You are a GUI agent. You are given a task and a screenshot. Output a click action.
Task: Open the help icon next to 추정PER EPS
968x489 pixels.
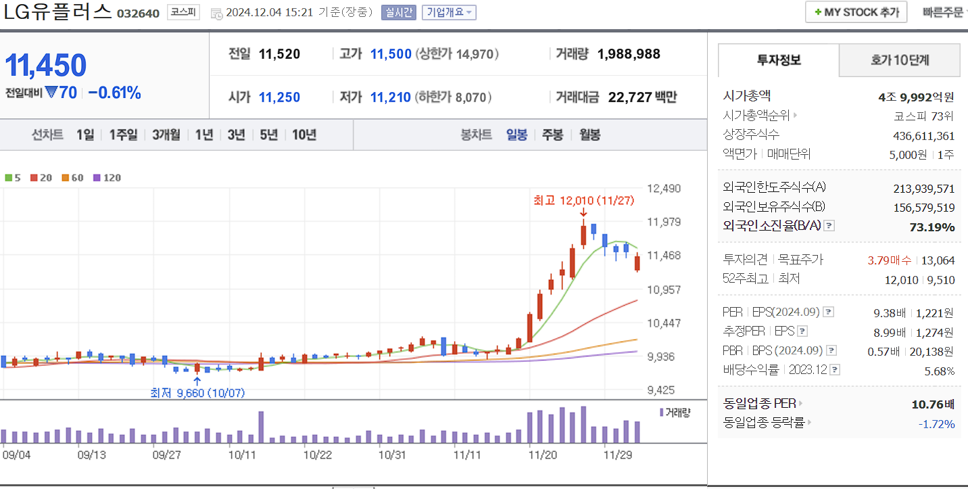coord(802,331)
